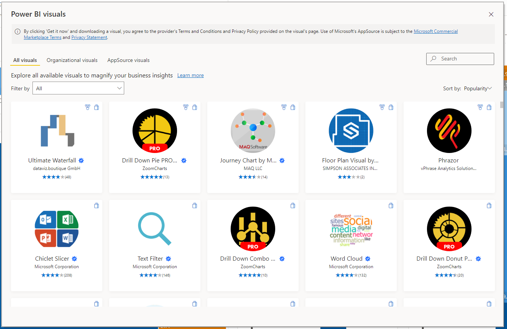Click the info icon in the terms notice

[x=18, y=32]
